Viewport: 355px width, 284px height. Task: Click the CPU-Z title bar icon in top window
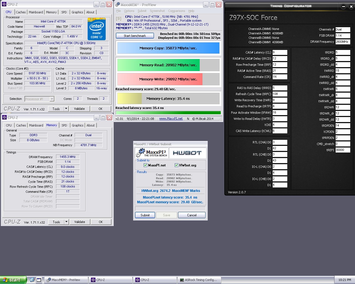[x=4, y=4]
